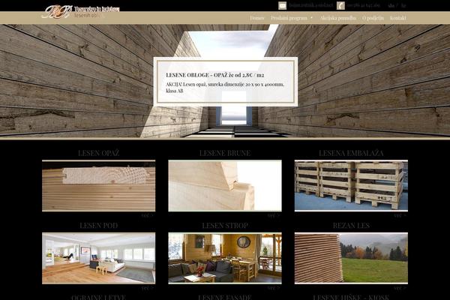Open the Prodajni program menu

[x=289, y=18]
